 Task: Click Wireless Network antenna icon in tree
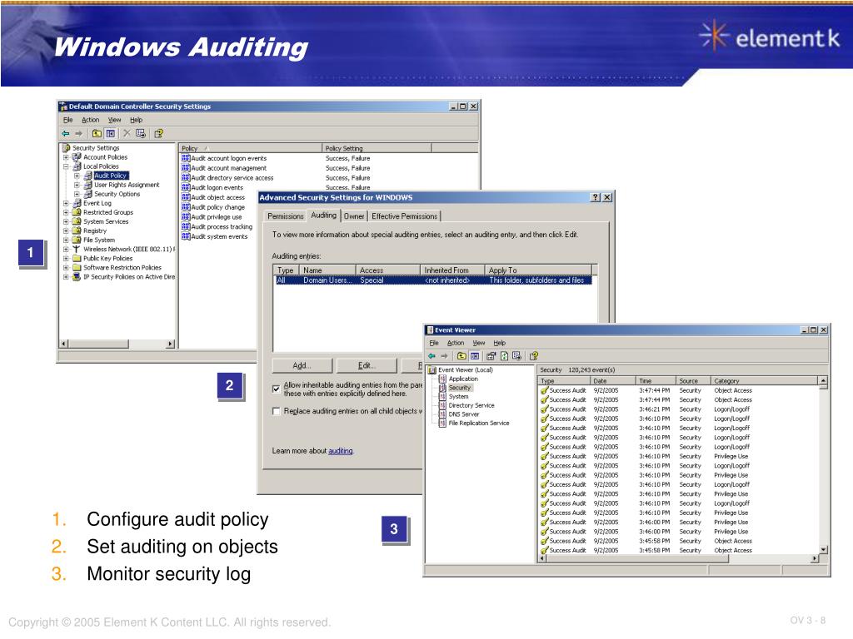coord(77,249)
